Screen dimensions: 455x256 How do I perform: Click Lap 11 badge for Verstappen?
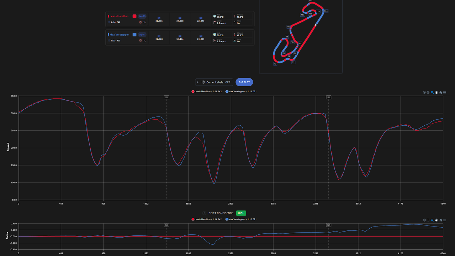pos(142,34)
